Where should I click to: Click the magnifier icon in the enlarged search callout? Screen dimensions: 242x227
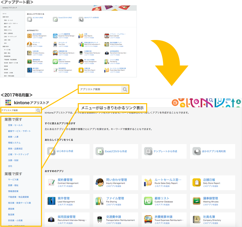[125, 89]
